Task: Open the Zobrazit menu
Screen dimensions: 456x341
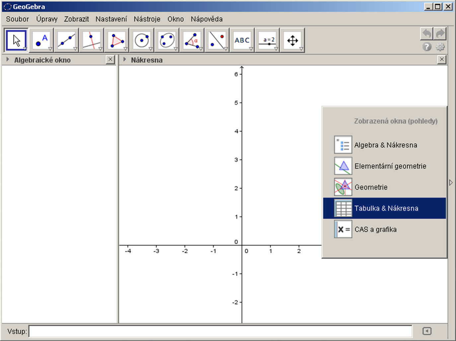Action: [x=76, y=19]
